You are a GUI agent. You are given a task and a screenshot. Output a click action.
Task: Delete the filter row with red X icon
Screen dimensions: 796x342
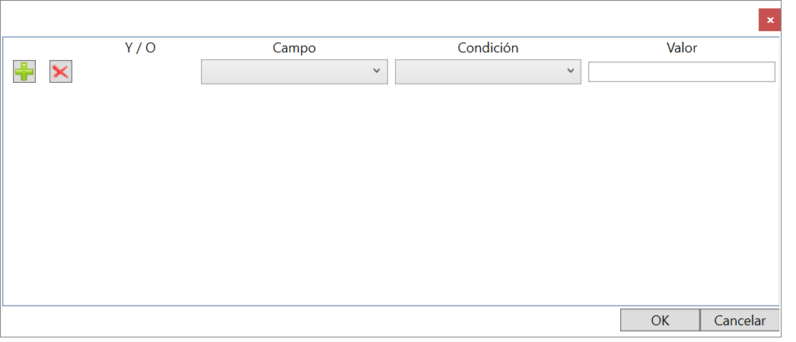[61, 71]
